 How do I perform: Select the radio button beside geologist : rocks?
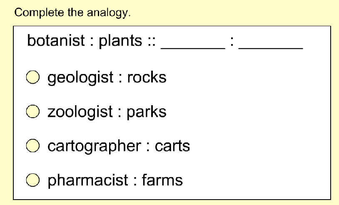[x=33, y=77]
